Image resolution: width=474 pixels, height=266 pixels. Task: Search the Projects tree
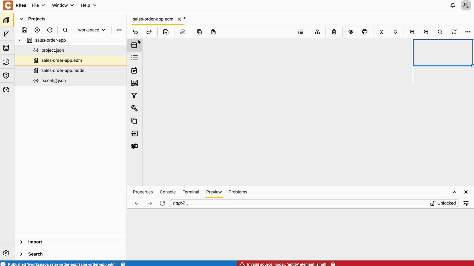point(65,30)
